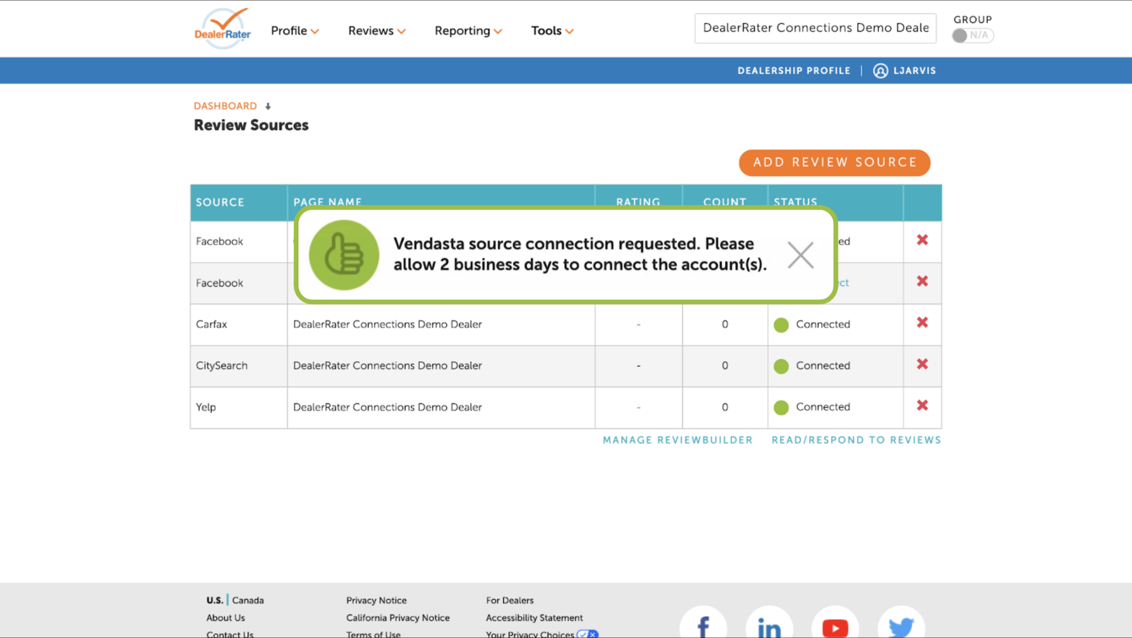Open the LJARVIS user account icon

pyautogui.click(x=880, y=71)
